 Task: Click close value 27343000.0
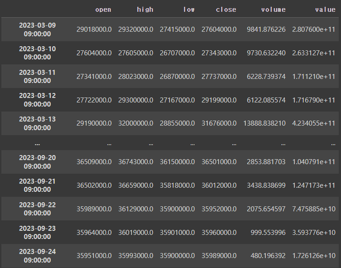pyautogui.click(x=219, y=53)
